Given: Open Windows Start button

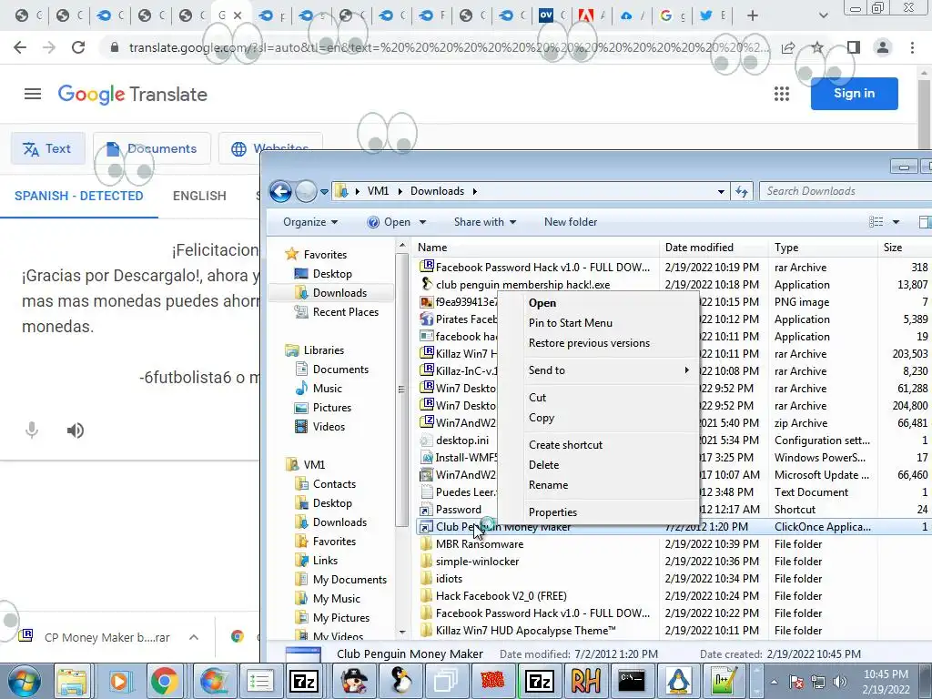Looking at the screenshot, I should [22, 681].
